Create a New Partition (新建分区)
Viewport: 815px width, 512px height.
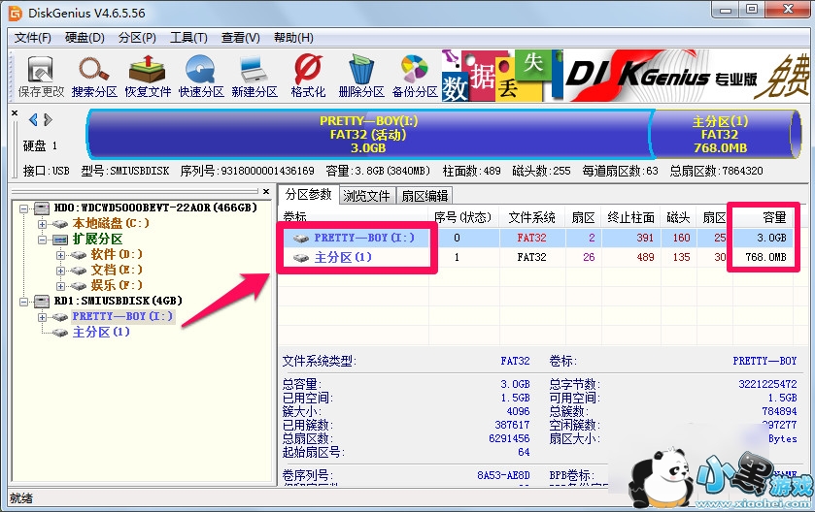pyautogui.click(x=255, y=77)
